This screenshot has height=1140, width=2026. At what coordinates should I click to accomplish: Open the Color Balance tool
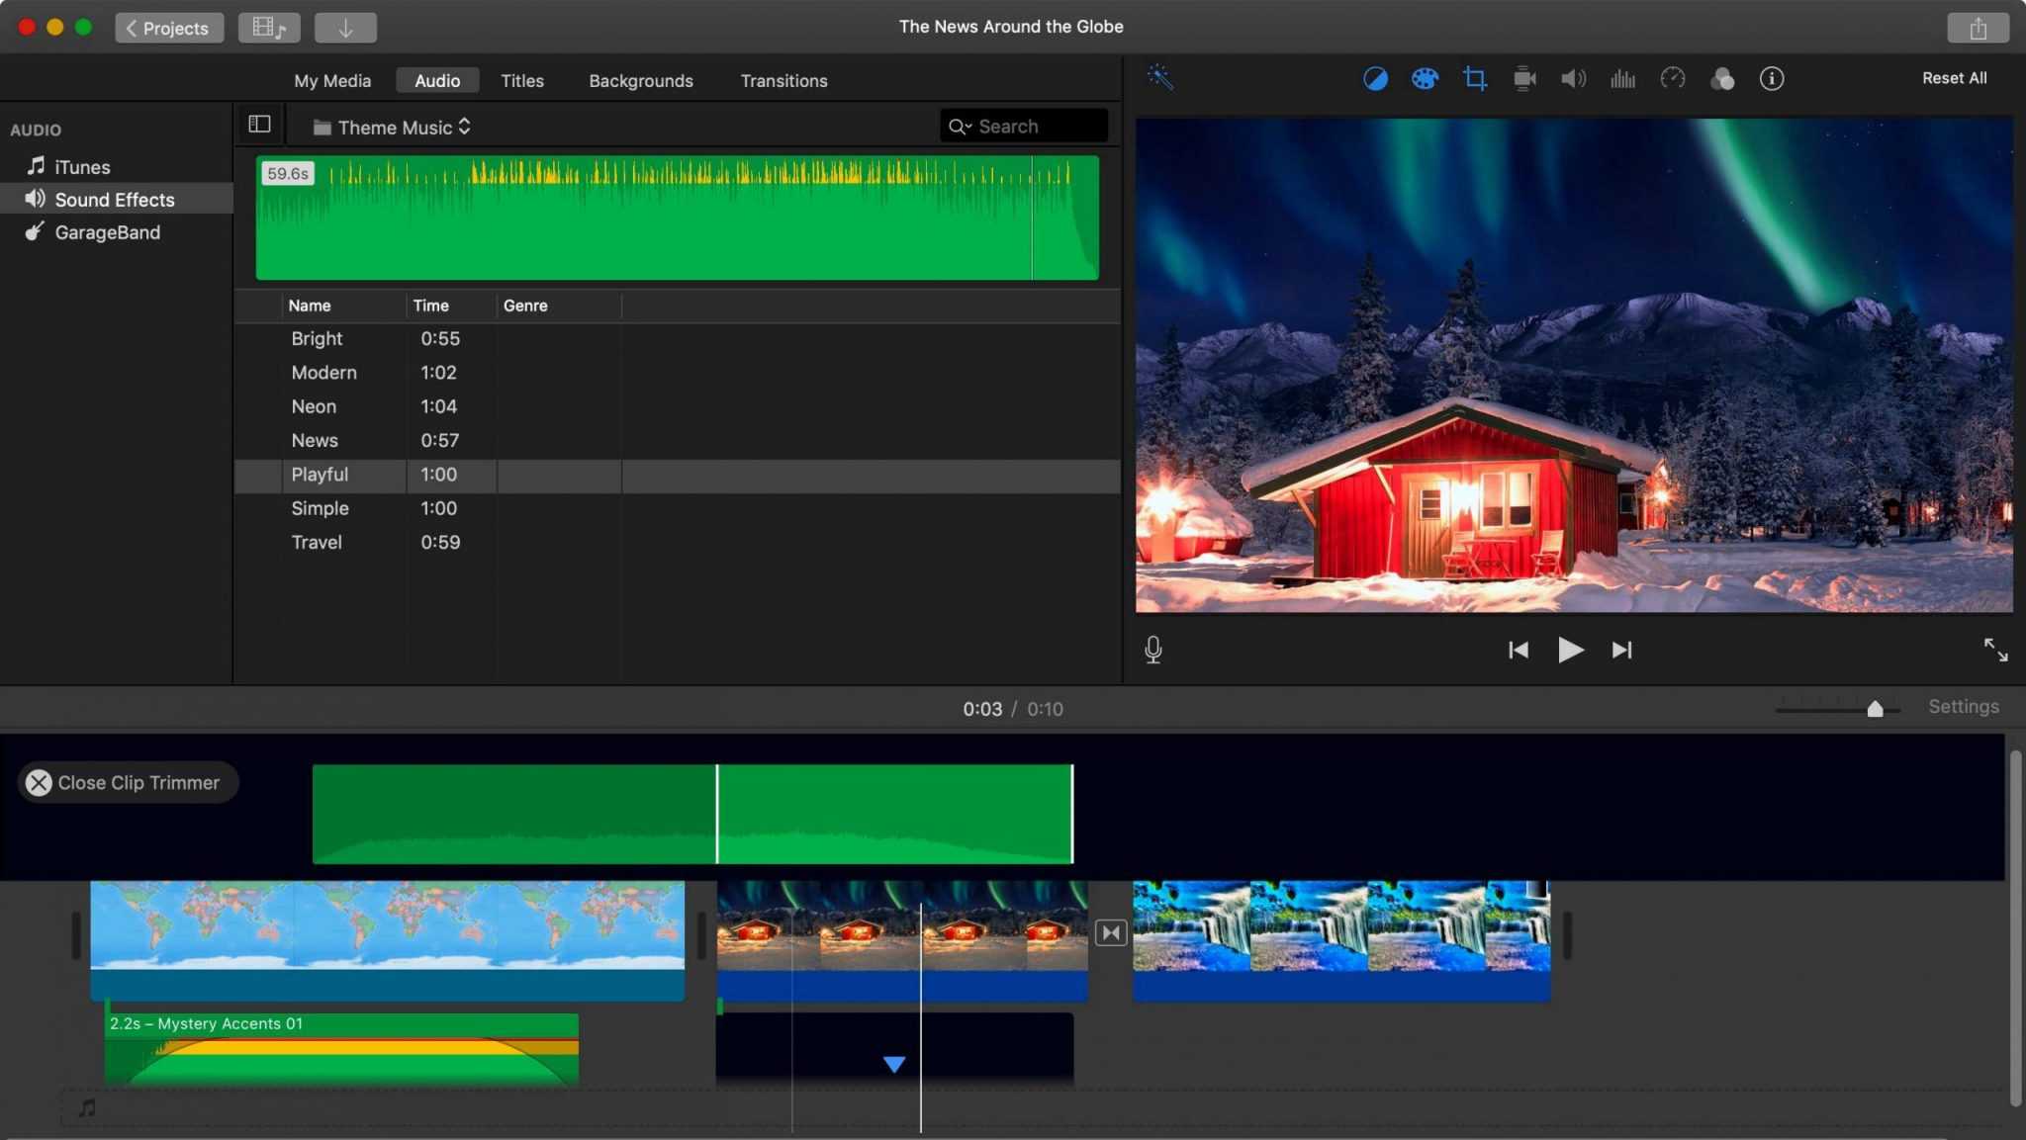[1375, 78]
